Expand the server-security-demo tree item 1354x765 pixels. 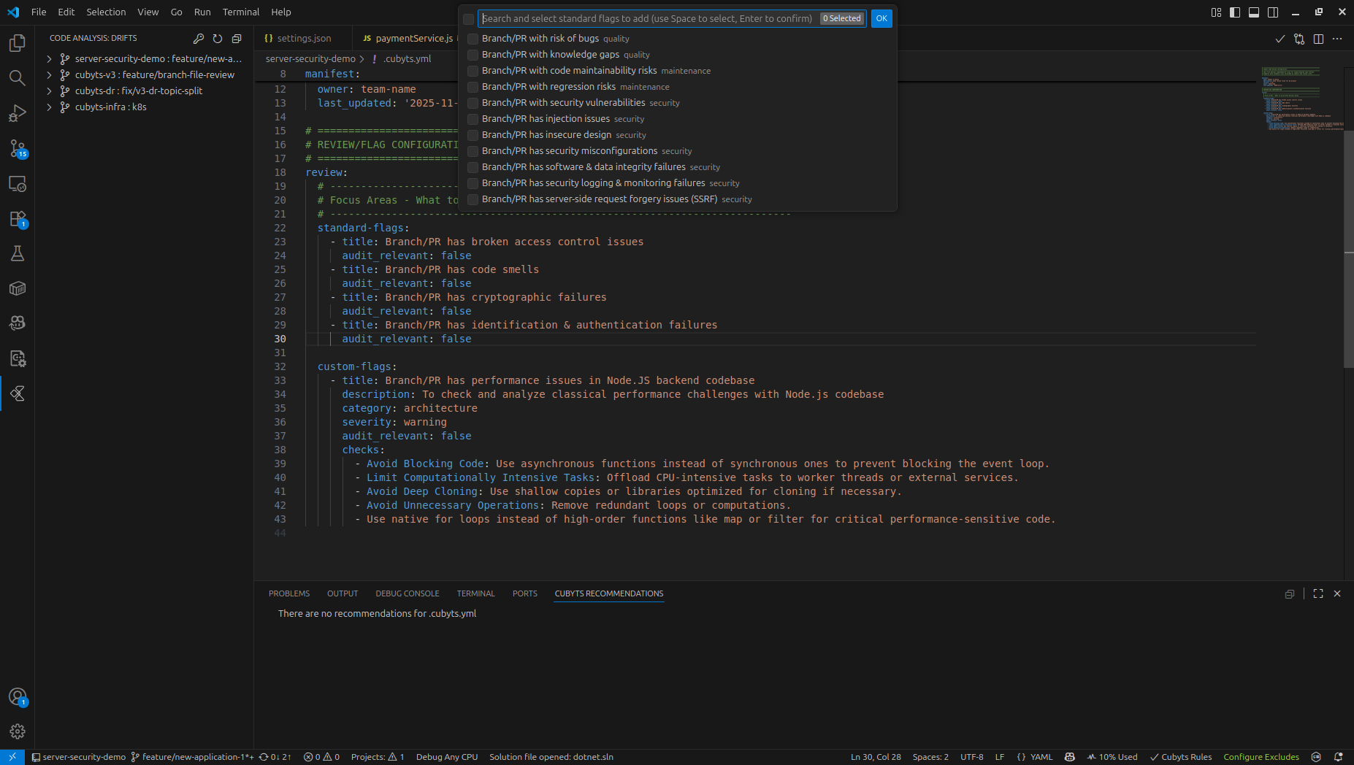click(49, 59)
